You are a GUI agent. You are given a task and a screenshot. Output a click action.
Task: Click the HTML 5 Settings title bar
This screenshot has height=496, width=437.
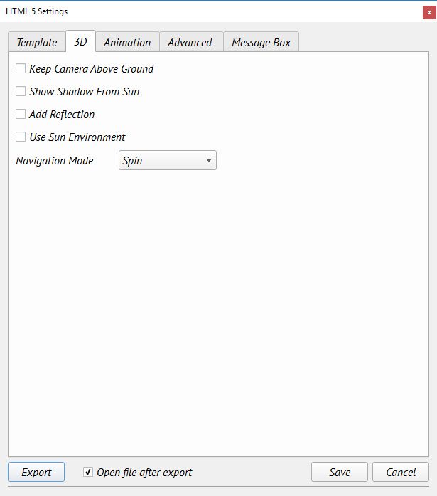pos(213,11)
